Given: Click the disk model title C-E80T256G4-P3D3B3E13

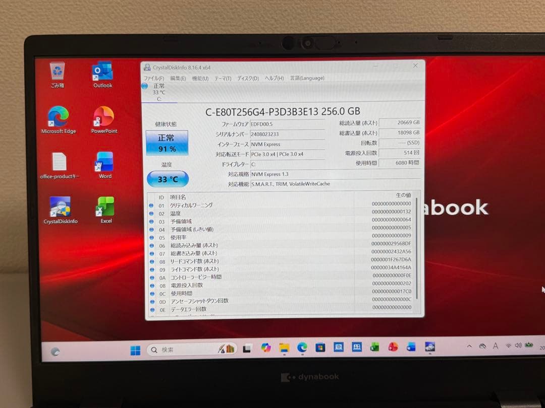Looking at the screenshot, I should (x=261, y=112).
